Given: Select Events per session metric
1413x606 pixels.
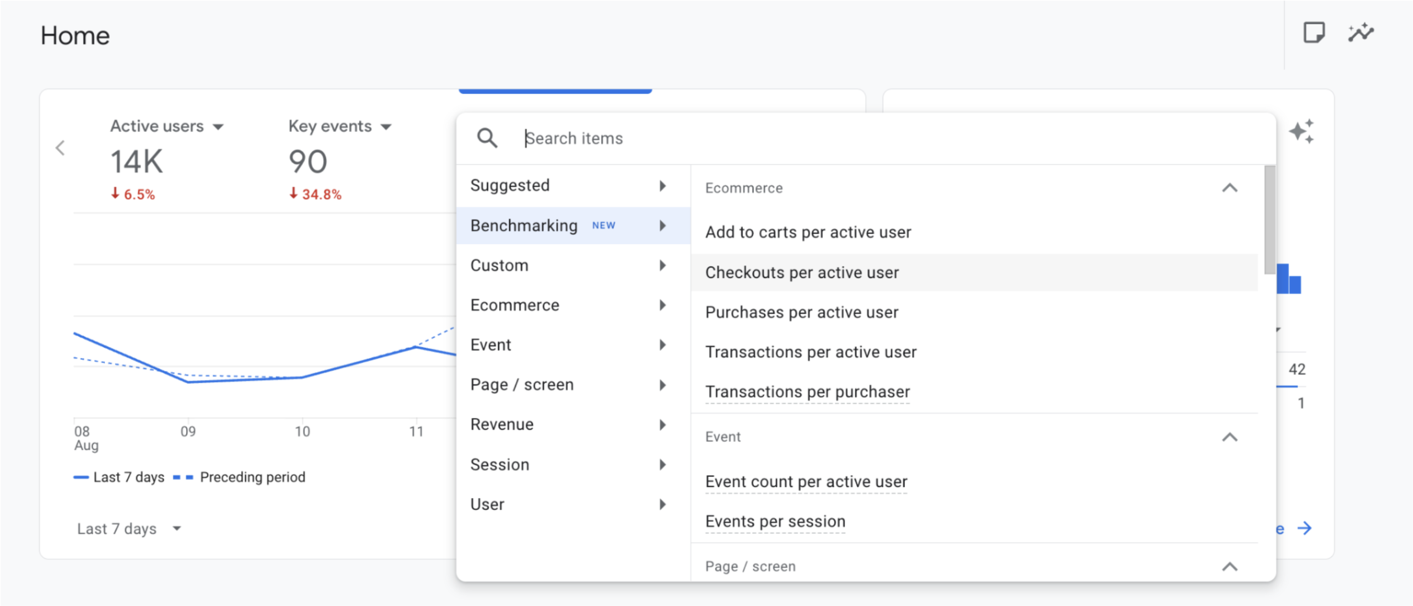Looking at the screenshot, I should pyautogui.click(x=775, y=521).
